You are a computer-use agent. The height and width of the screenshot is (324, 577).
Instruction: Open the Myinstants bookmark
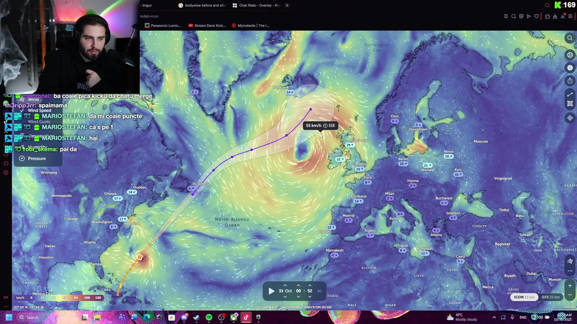(x=250, y=26)
